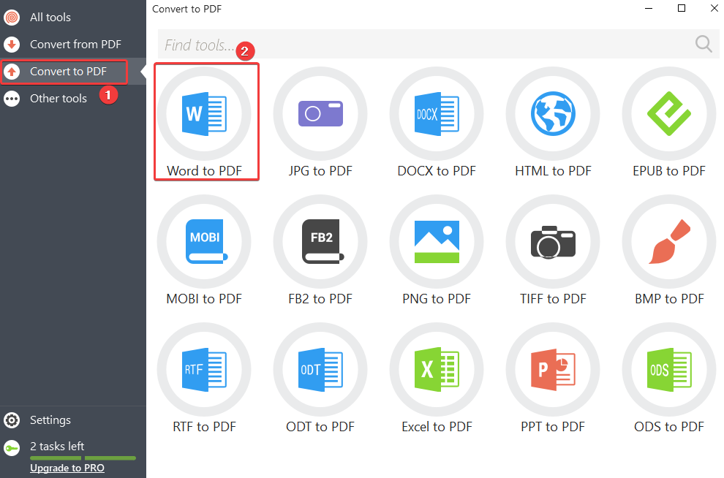This screenshot has height=478, width=724.
Task: Select the HTML to PDF globe icon
Action: [553, 113]
